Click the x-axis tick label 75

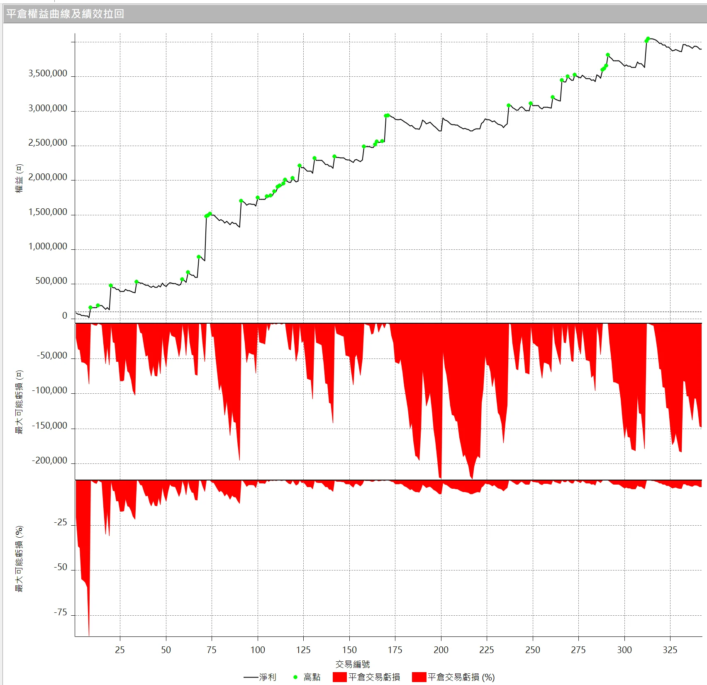point(212,650)
